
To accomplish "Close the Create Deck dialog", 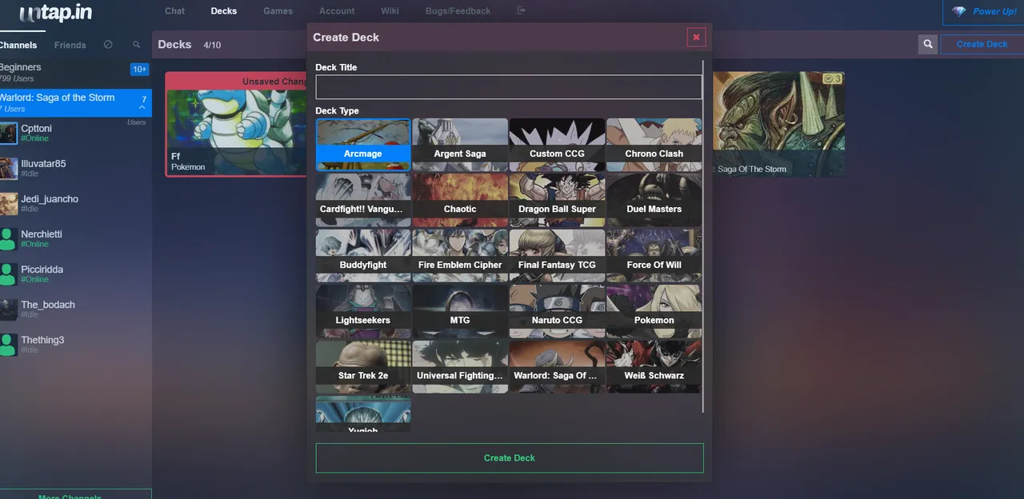I will [x=696, y=37].
